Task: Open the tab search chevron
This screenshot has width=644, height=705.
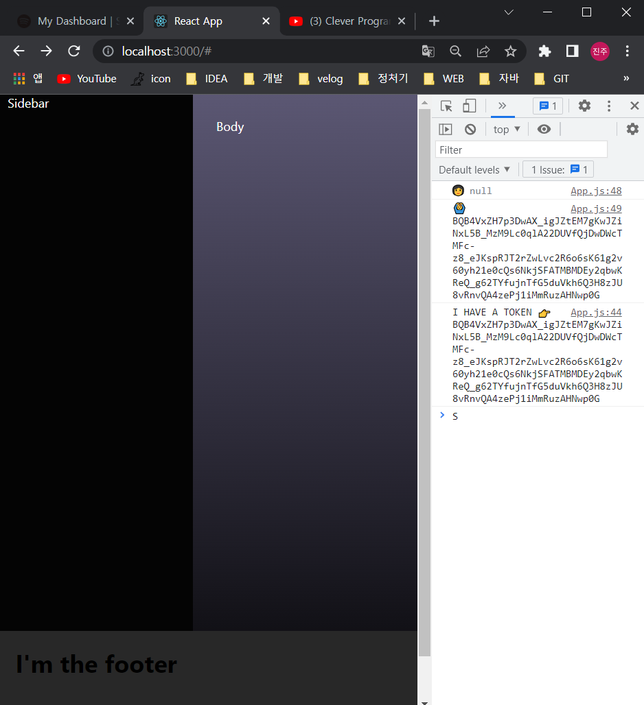Action: pyautogui.click(x=509, y=12)
